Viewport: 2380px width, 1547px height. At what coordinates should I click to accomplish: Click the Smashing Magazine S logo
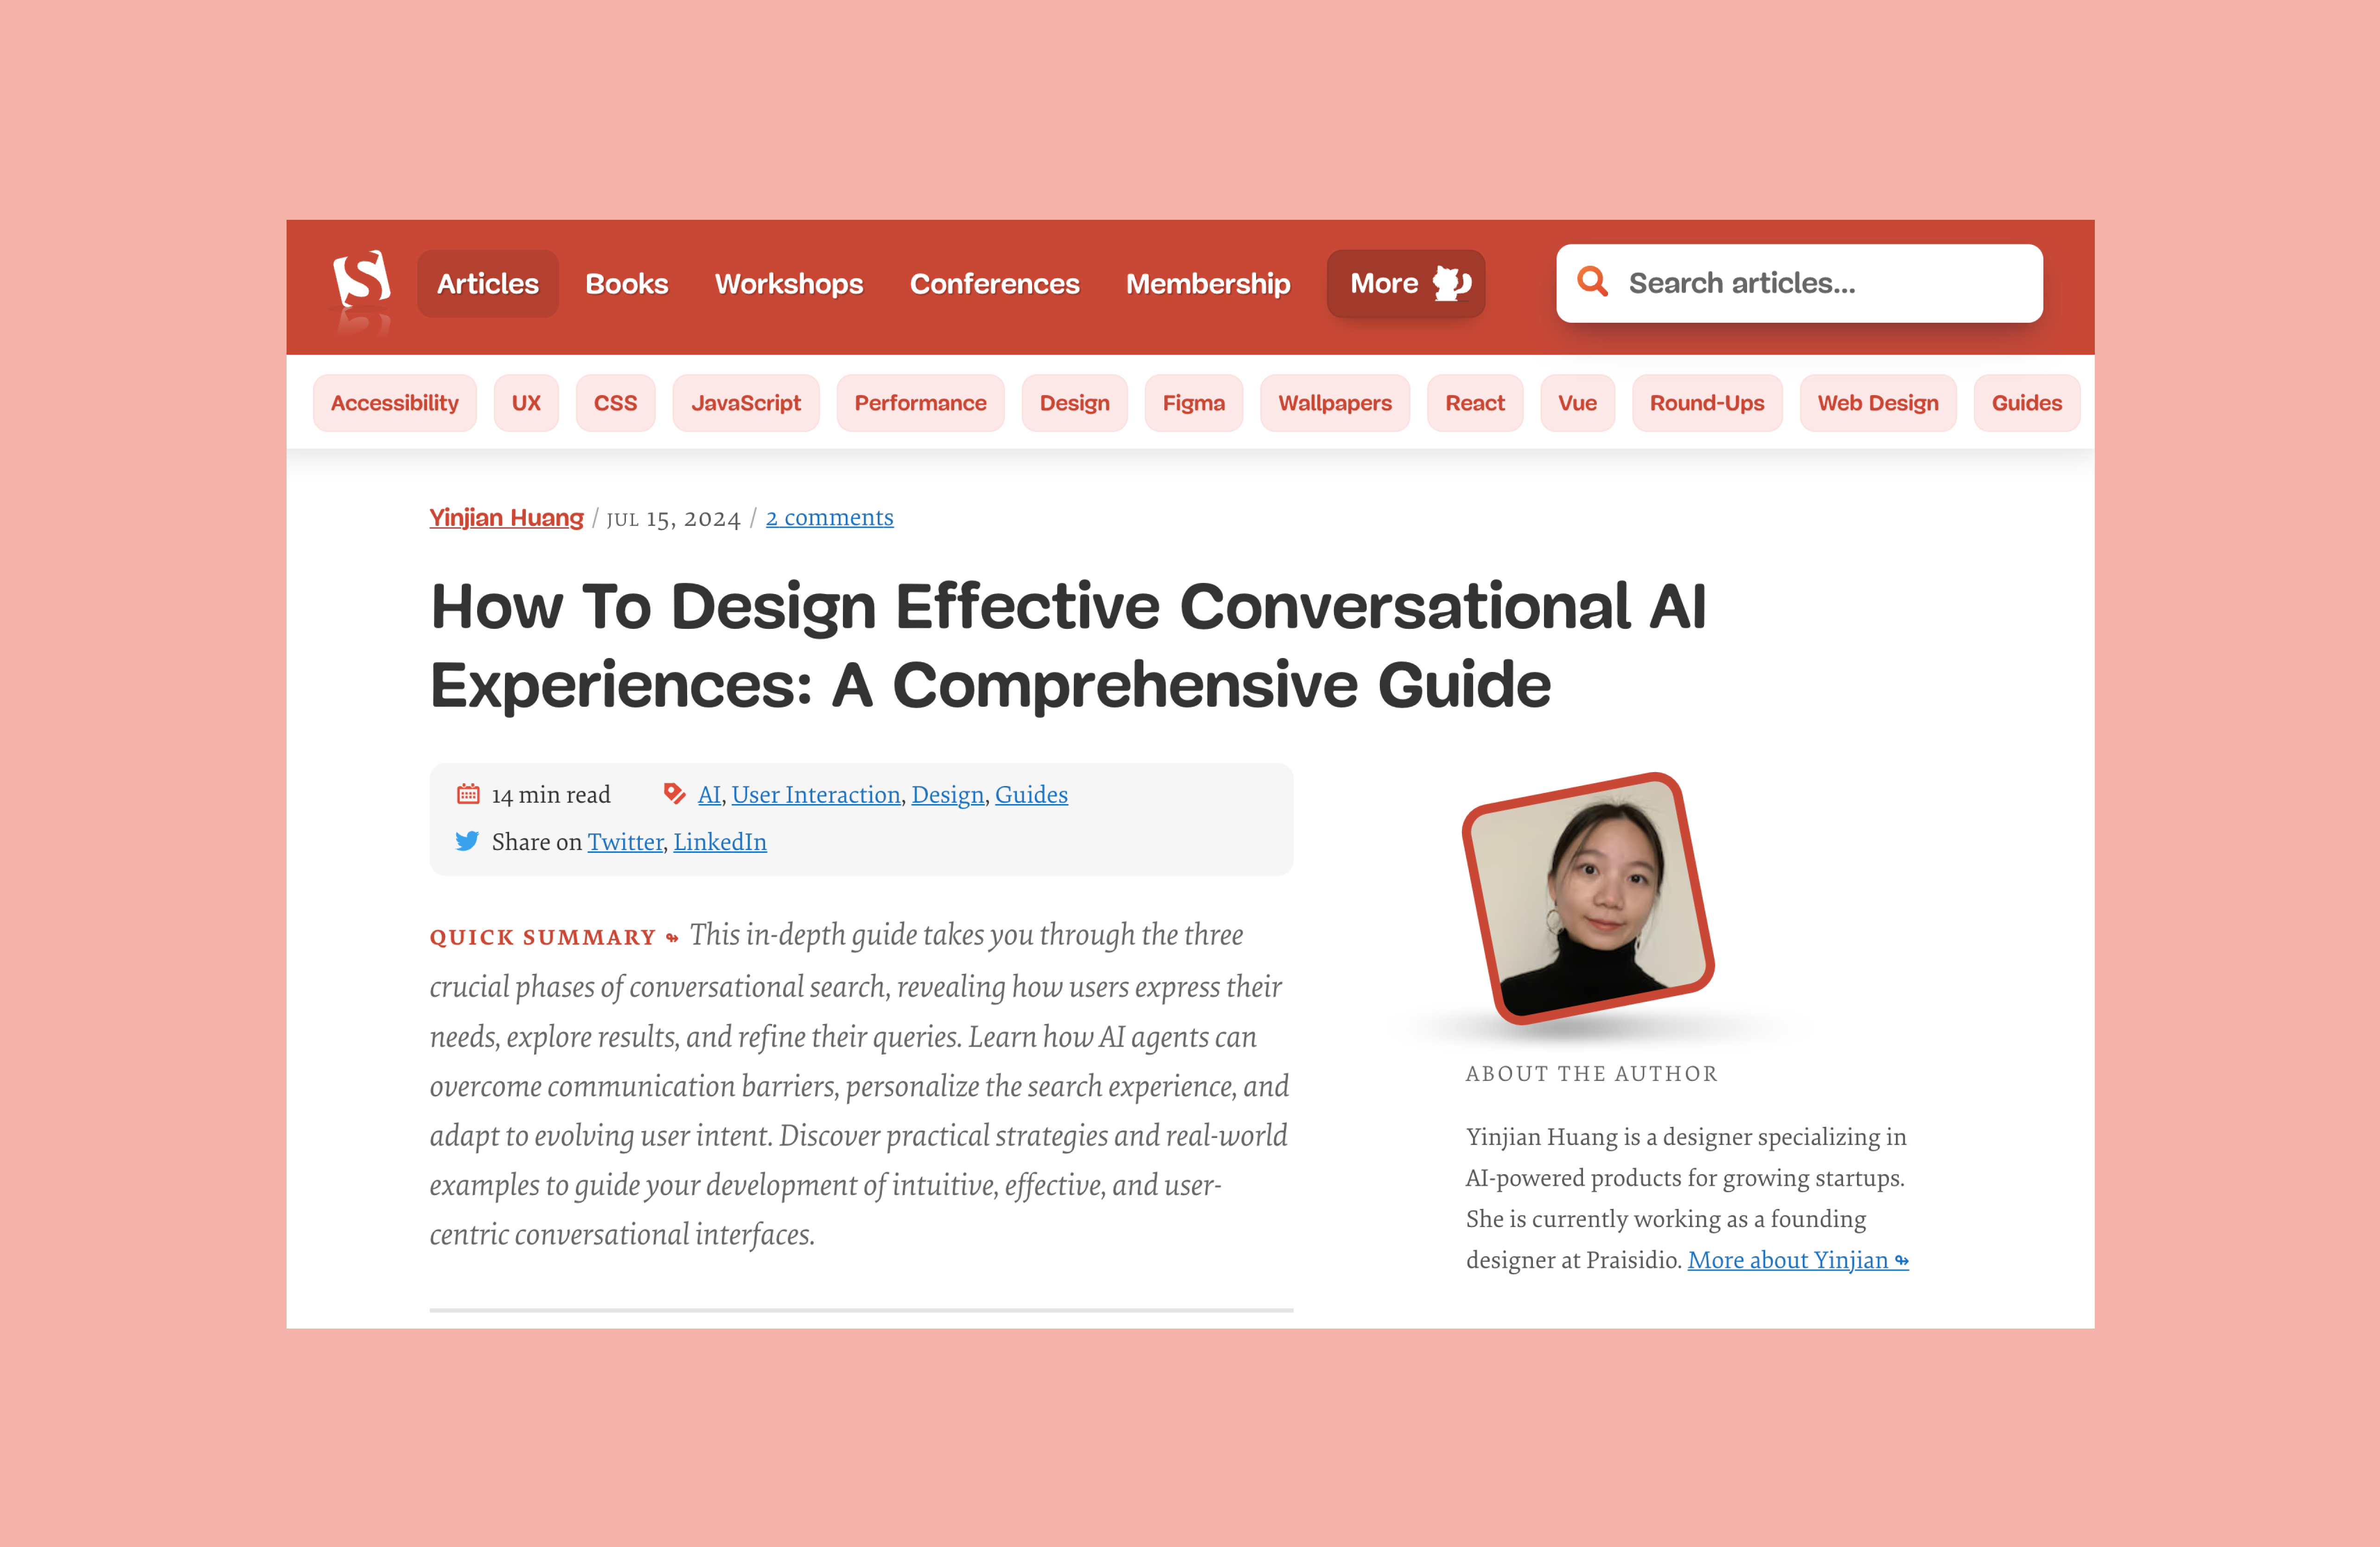pyautogui.click(x=361, y=280)
